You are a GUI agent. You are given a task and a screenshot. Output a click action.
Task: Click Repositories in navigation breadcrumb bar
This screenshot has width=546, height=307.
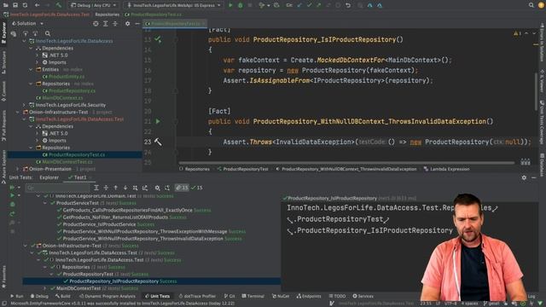pyautogui.click(x=107, y=14)
